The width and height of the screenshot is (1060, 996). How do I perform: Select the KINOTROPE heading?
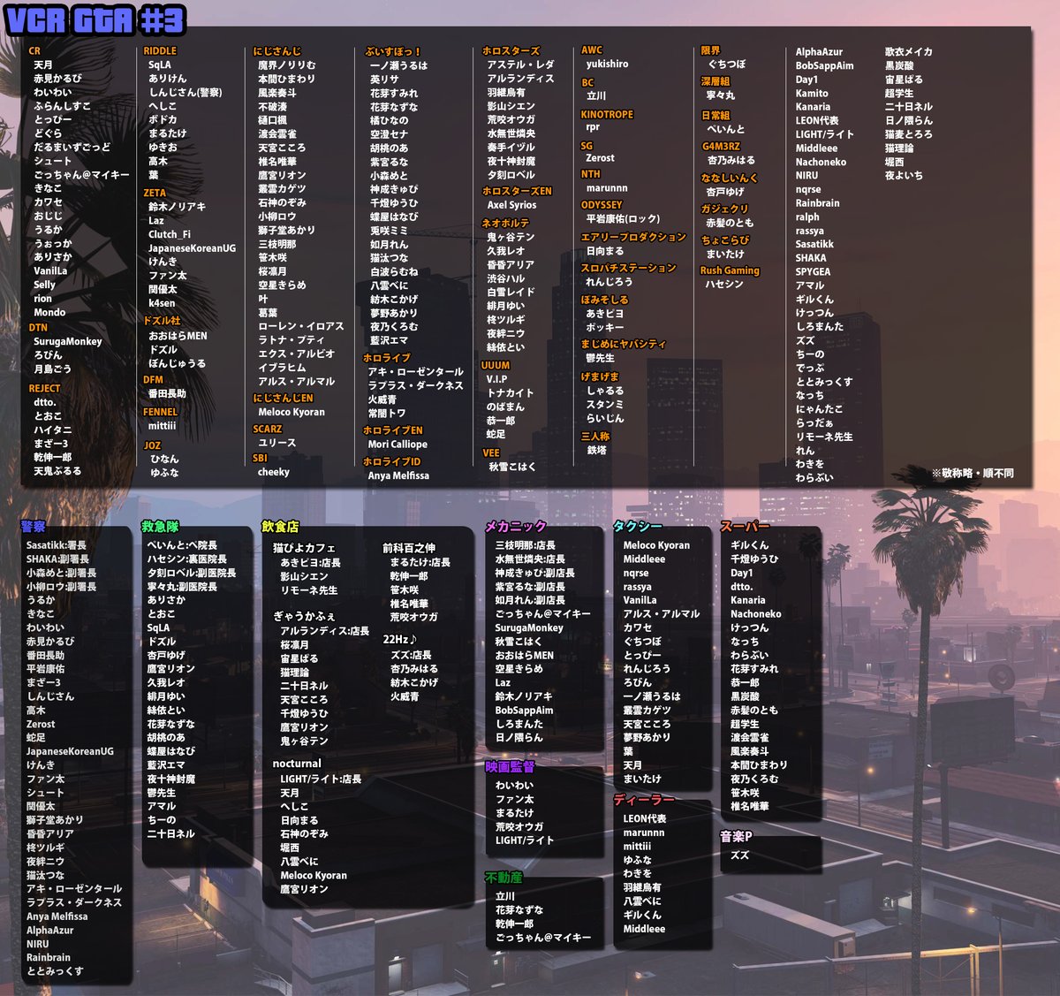607,114
